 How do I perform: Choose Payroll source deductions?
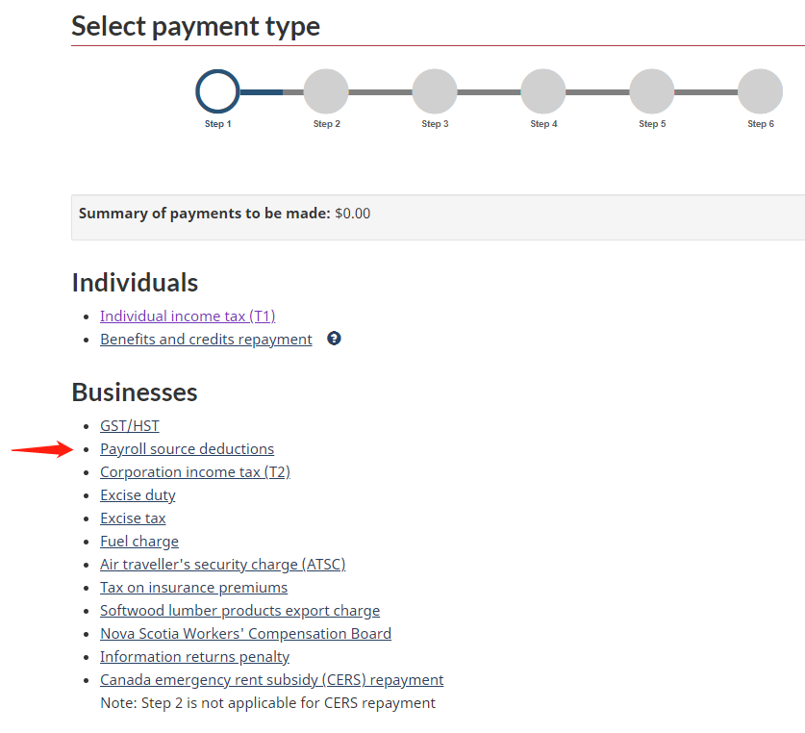(187, 449)
